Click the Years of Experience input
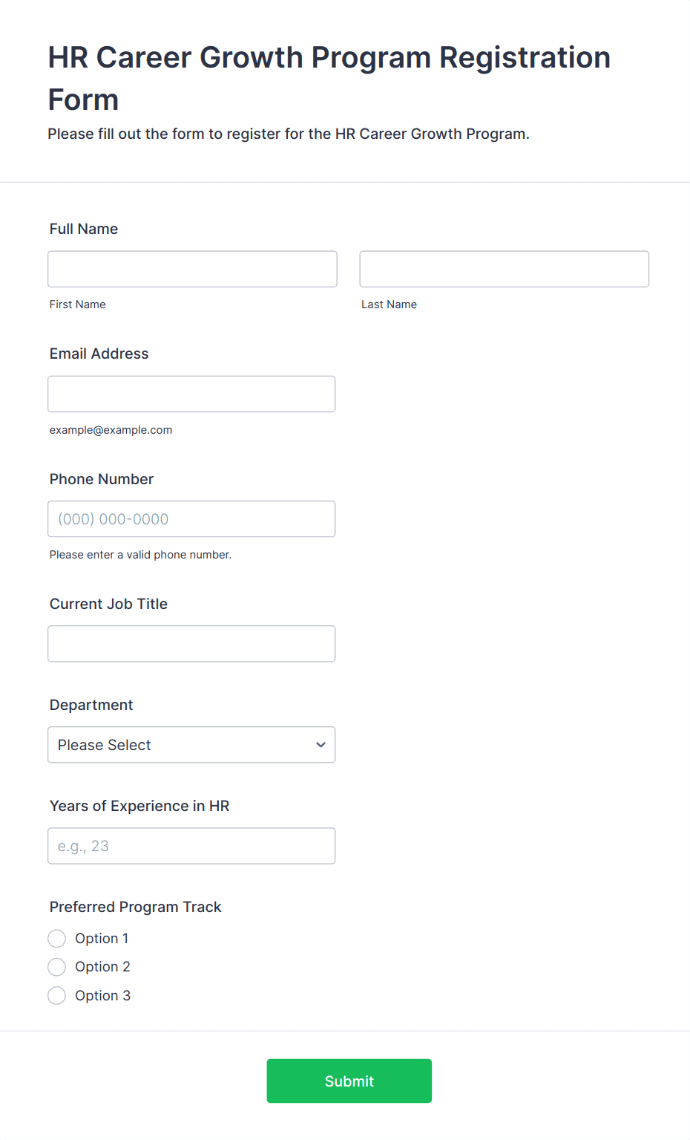This screenshot has height=1140, width=690. [x=191, y=846]
